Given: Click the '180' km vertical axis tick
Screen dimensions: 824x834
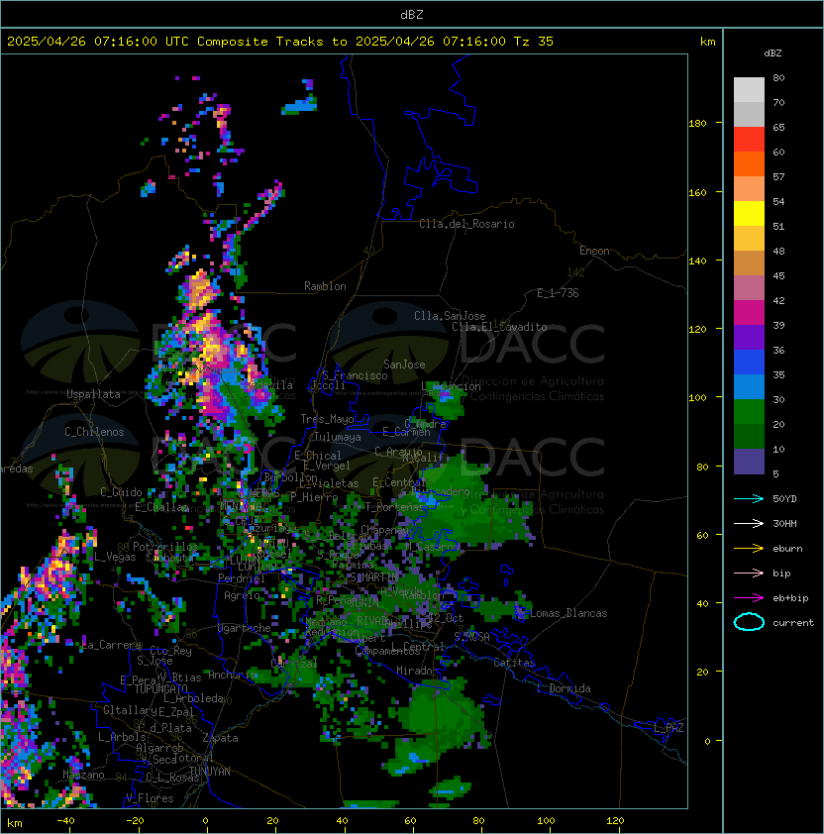Looking at the screenshot, I should click(697, 124).
